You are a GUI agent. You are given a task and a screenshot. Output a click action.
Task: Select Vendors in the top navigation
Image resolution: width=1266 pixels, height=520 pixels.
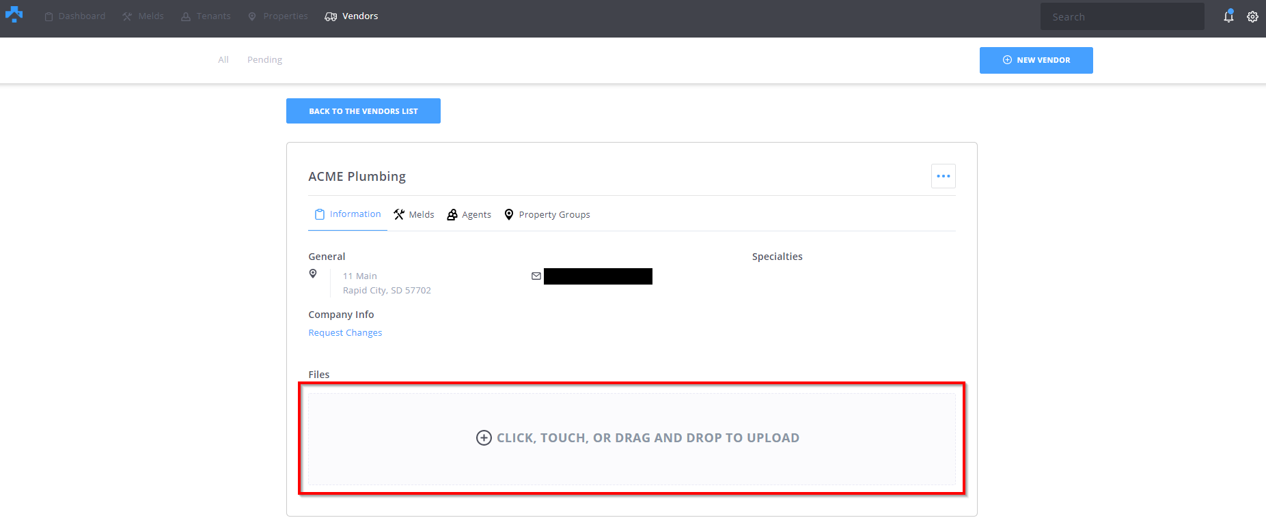tap(351, 16)
